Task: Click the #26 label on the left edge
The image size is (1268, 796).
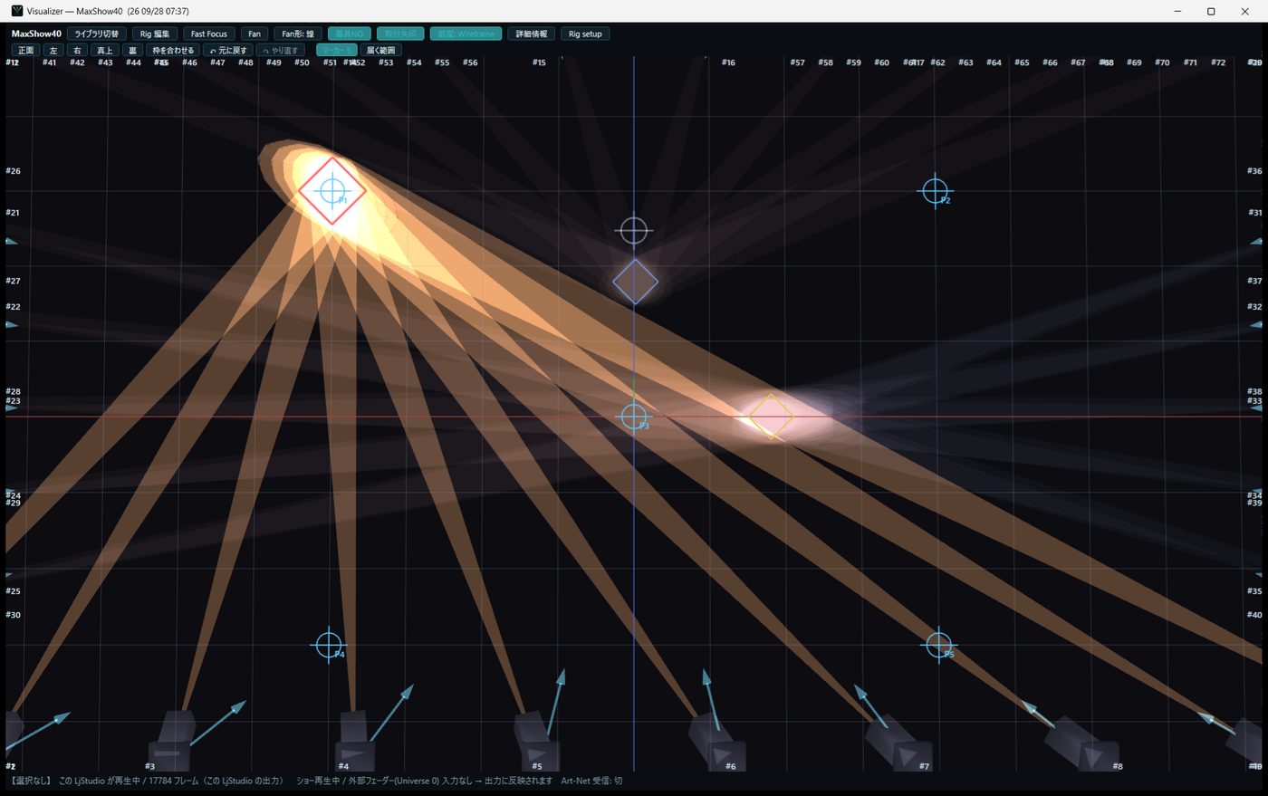Action: pos(13,170)
